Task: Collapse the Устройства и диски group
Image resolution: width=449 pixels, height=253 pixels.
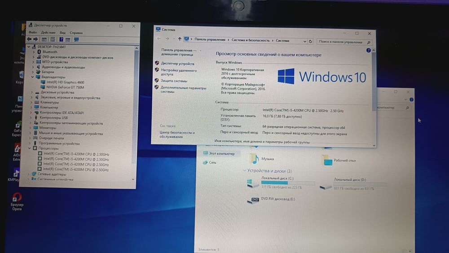Action: (x=245, y=170)
